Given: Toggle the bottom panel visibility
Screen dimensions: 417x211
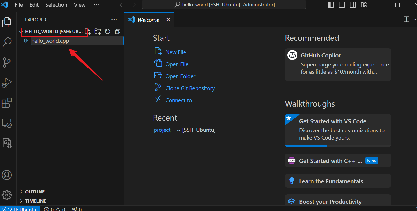Looking at the screenshot, I should pyautogui.click(x=342, y=5).
